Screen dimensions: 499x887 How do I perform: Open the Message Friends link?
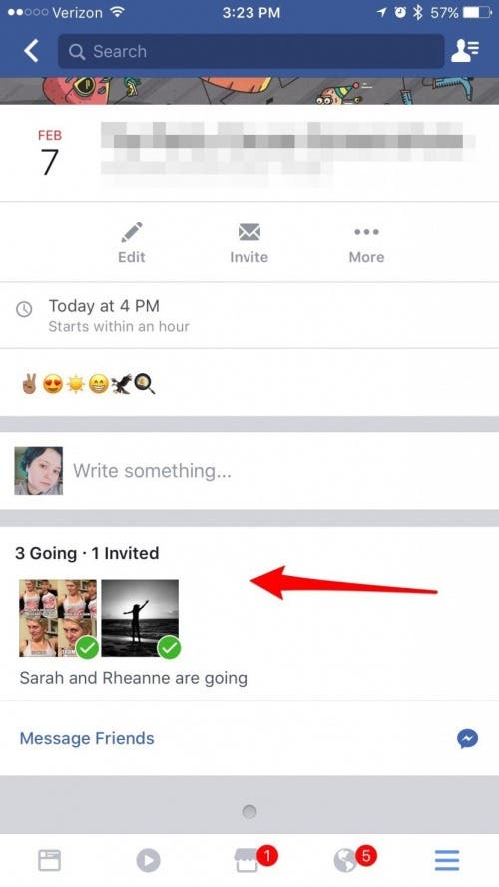coord(87,738)
